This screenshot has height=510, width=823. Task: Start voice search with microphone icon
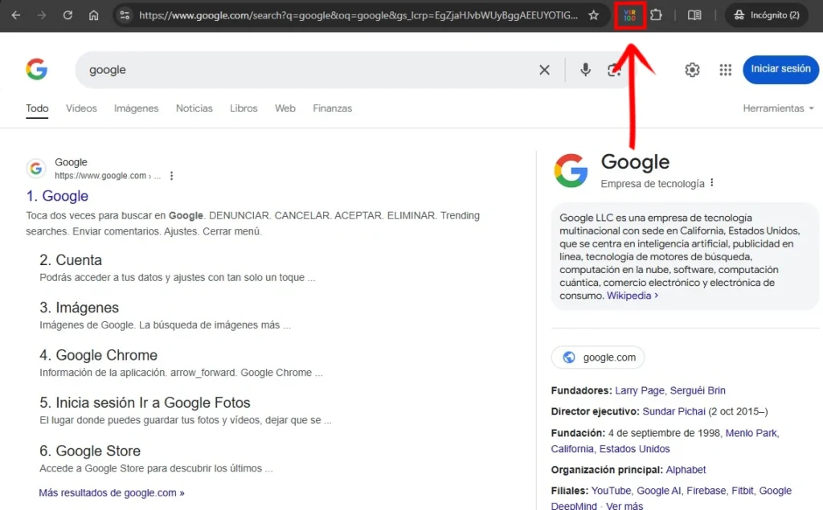tap(586, 70)
